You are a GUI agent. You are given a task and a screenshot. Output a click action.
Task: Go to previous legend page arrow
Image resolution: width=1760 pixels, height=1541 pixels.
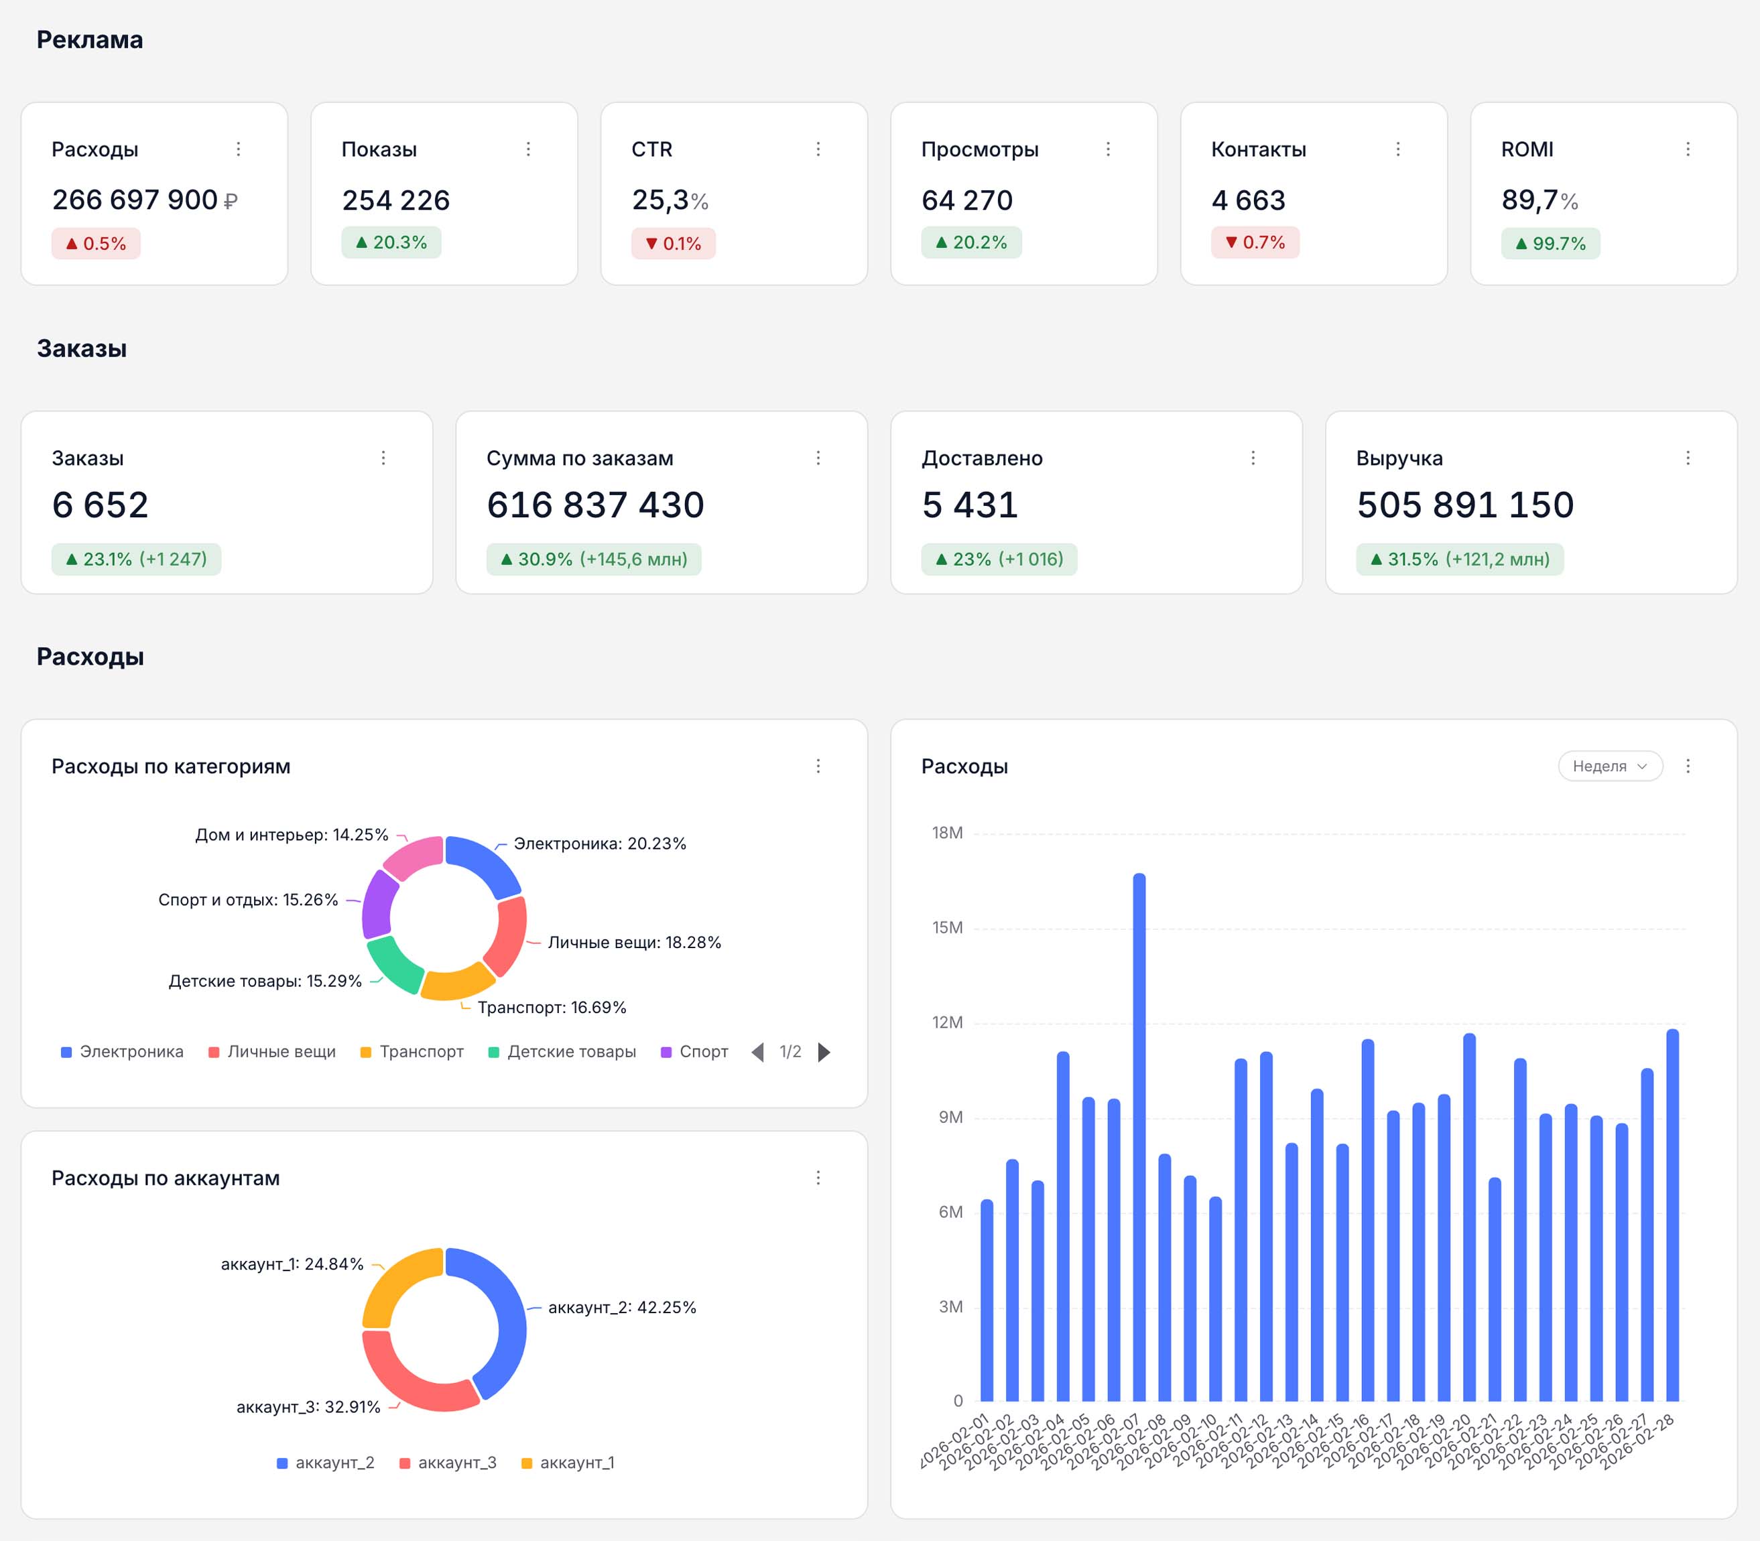(758, 1052)
